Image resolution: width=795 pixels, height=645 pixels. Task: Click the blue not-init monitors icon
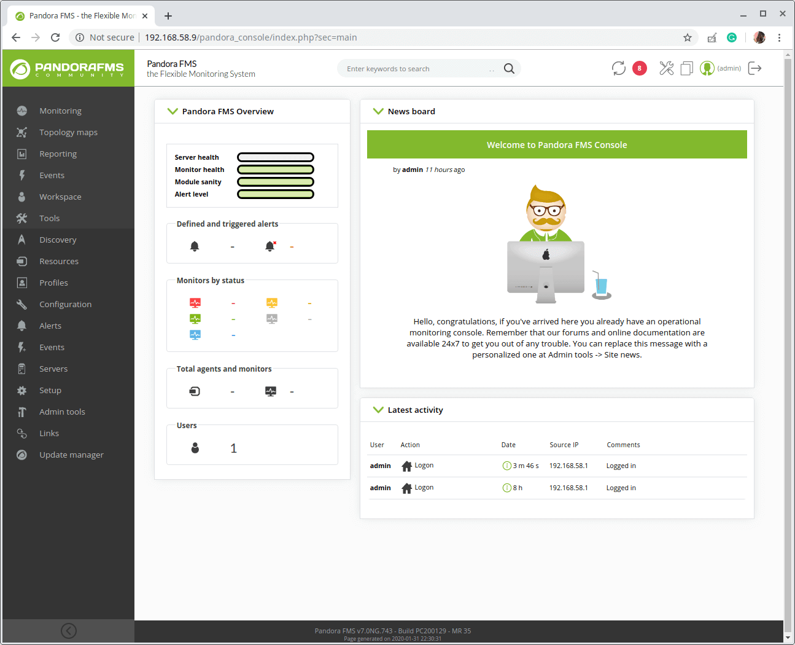tap(195, 335)
